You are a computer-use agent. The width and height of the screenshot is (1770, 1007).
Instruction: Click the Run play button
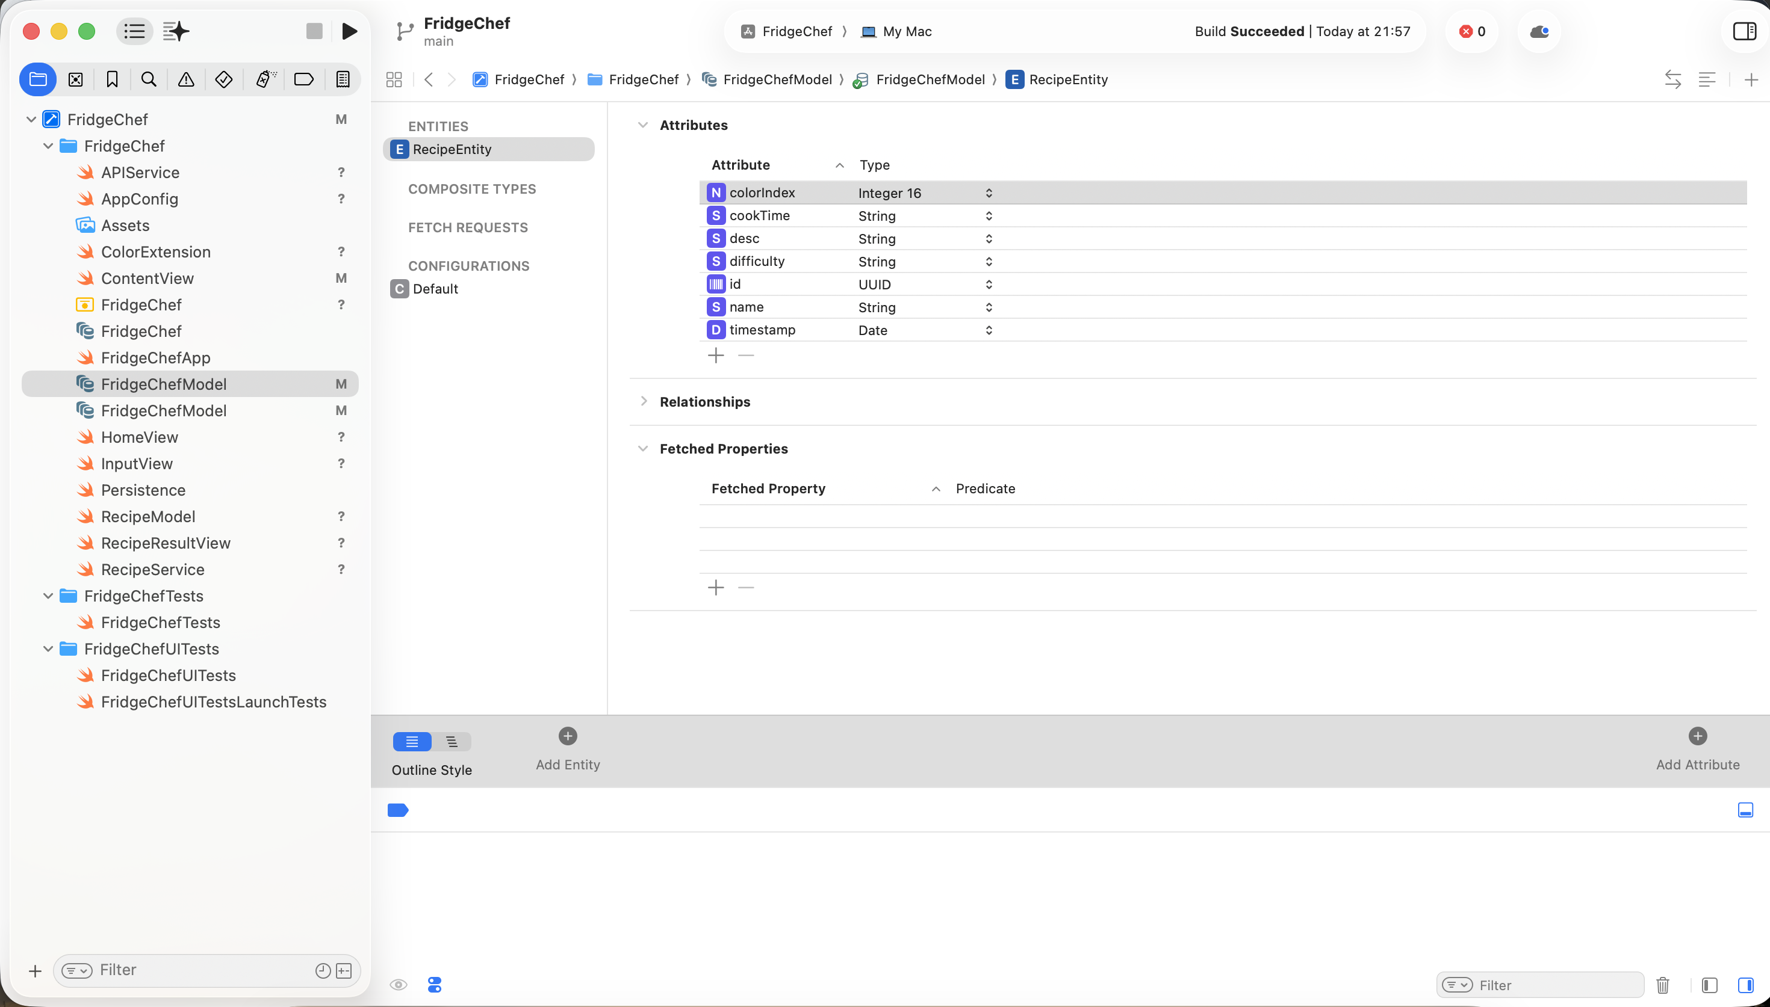[349, 31]
